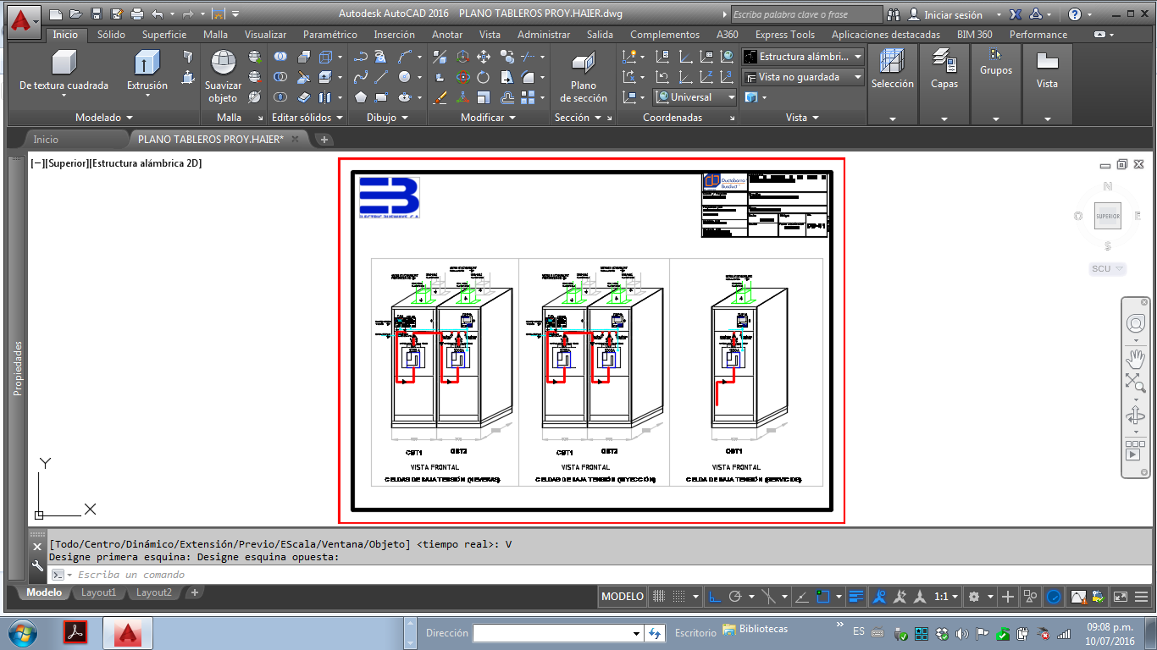
Task: Toggle lineweight display in status bar
Action: tap(856, 597)
